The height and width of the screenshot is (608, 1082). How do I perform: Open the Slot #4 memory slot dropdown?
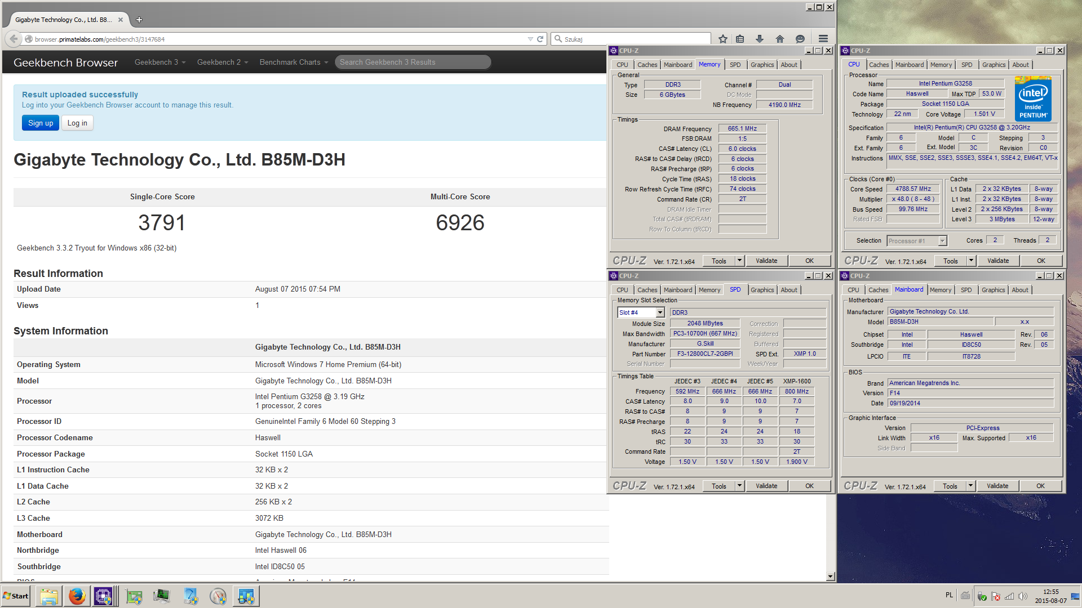(x=660, y=312)
